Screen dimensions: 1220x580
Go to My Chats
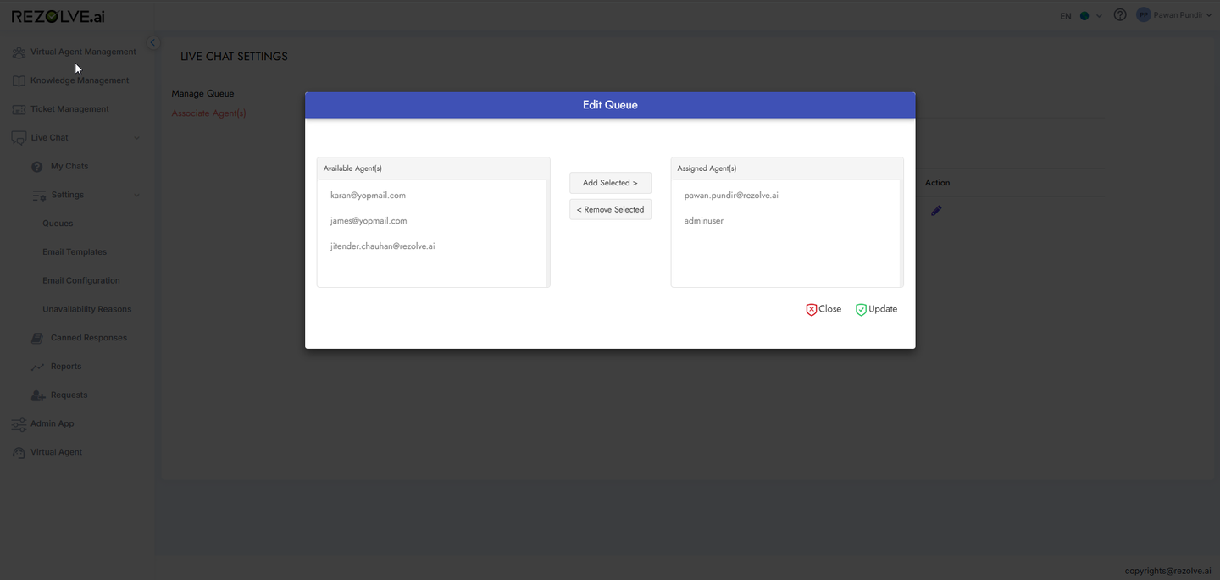pyautogui.click(x=69, y=167)
